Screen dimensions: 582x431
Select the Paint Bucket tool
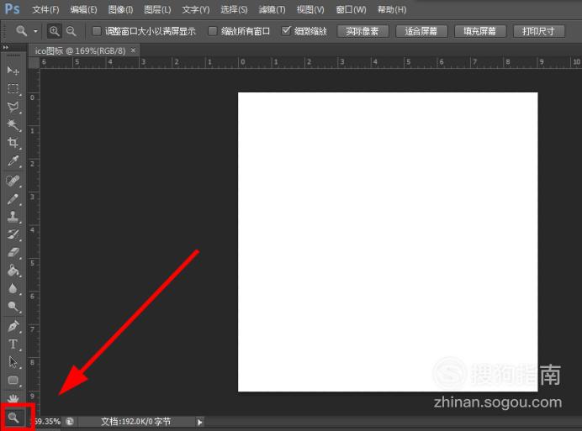[x=13, y=271]
